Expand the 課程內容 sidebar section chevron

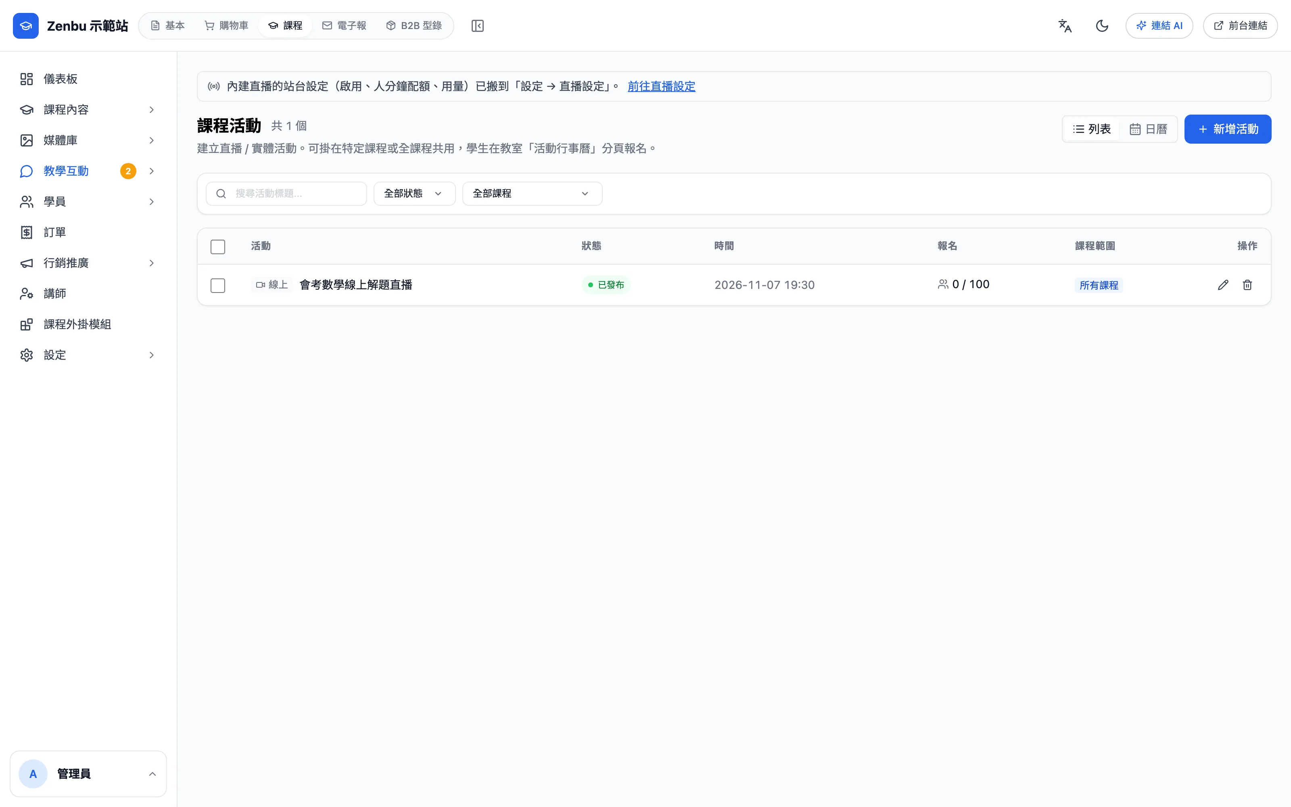pos(152,109)
